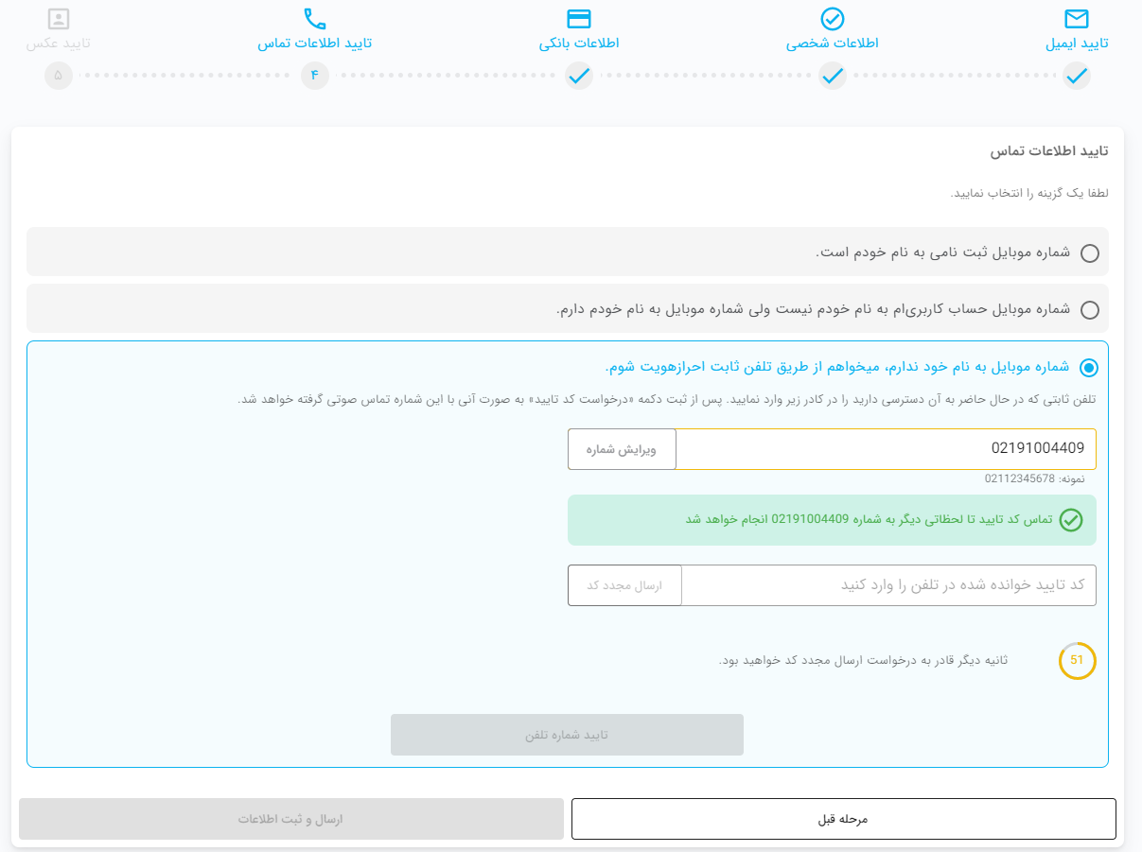
Task: Click the checkmark circle under اطلاعات شخصی
Action: tap(832, 76)
